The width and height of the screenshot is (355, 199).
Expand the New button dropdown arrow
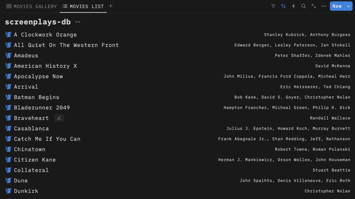pos(349,6)
